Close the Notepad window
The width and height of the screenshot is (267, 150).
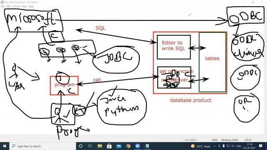point(262,2)
